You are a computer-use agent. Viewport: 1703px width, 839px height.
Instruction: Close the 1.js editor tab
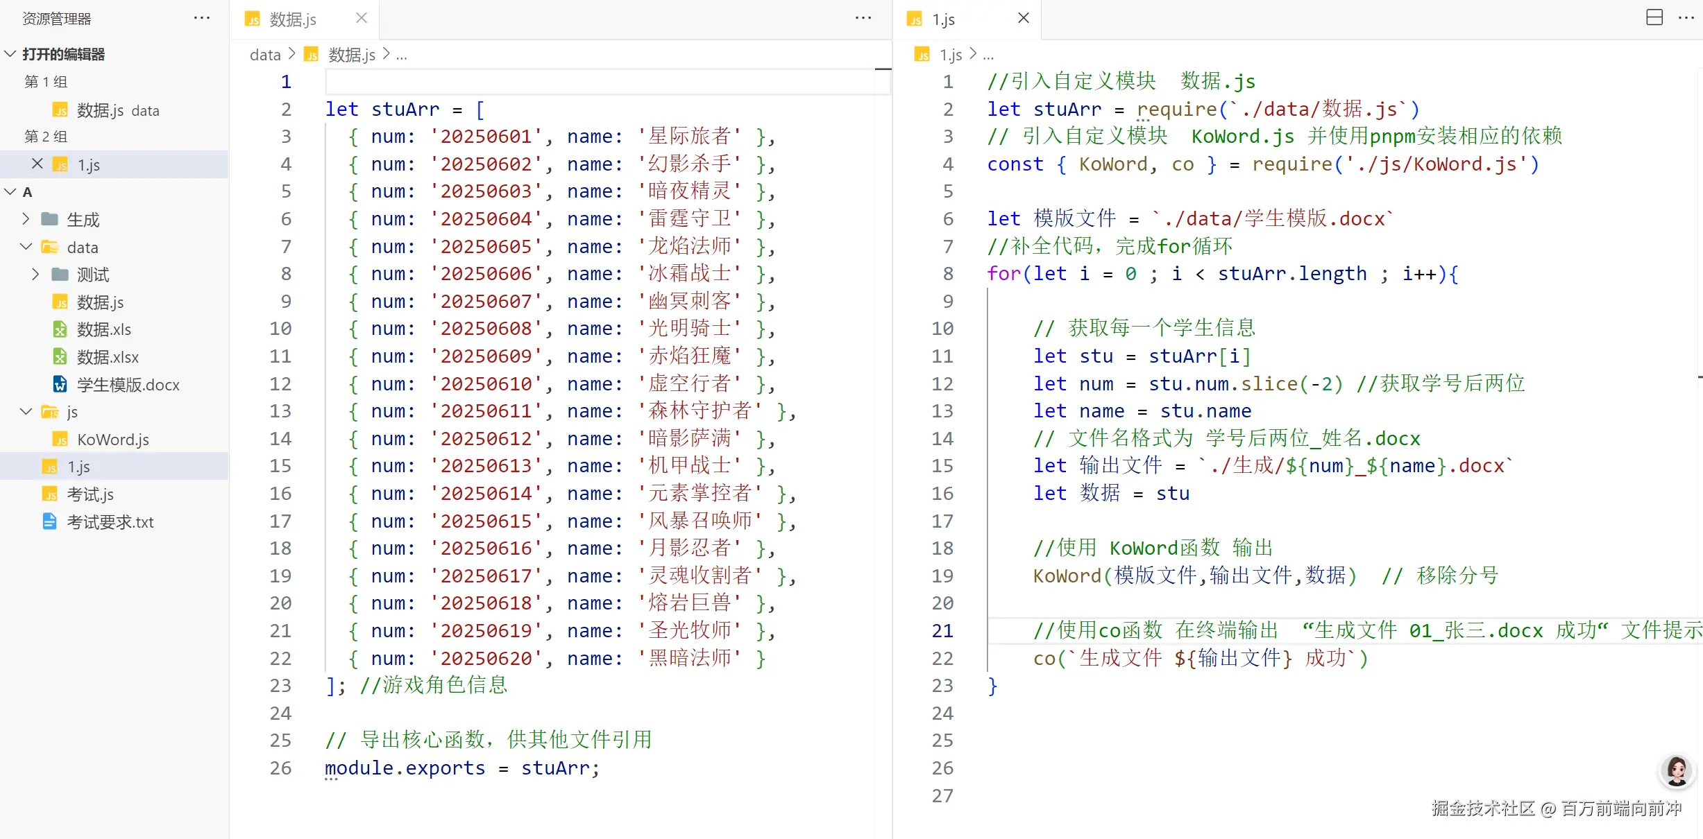[1024, 18]
